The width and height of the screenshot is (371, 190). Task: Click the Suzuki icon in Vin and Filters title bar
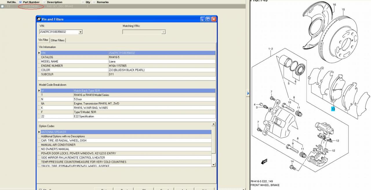(x=39, y=19)
